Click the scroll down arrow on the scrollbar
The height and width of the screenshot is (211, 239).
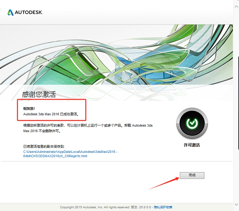pyautogui.click(x=236, y=204)
